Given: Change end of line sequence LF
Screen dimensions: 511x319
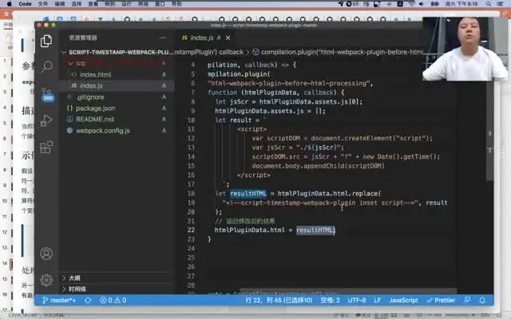Looking at the screenshot, I should pos(378,300).
